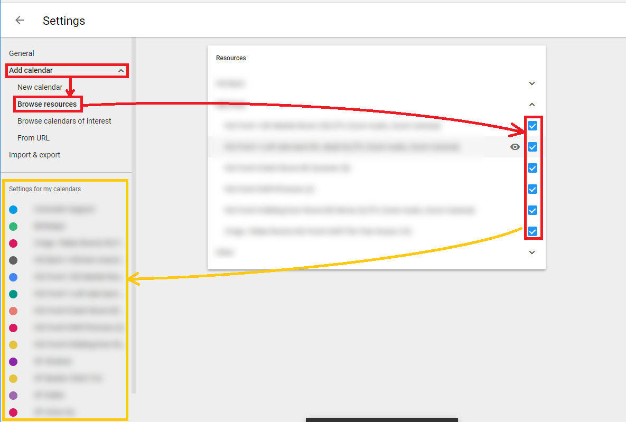Click the eye icon on highlighted resource
626x422 pixels.
pos(515,147)
